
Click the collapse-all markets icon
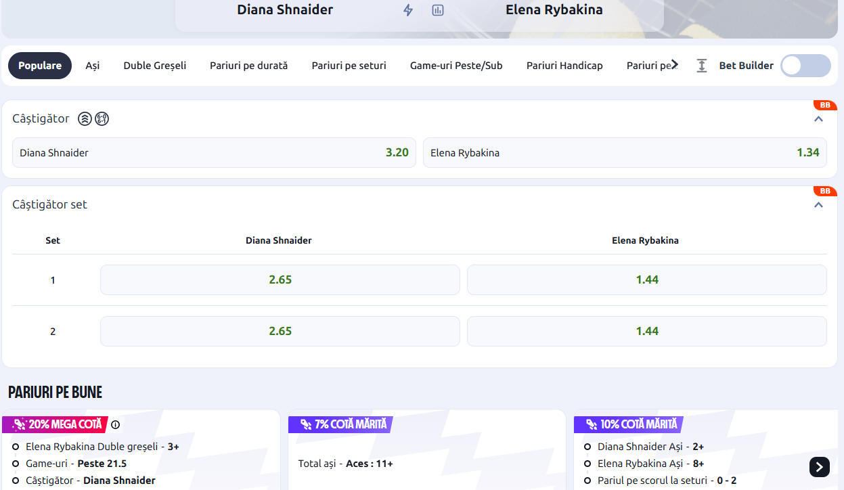click(702, 66)
